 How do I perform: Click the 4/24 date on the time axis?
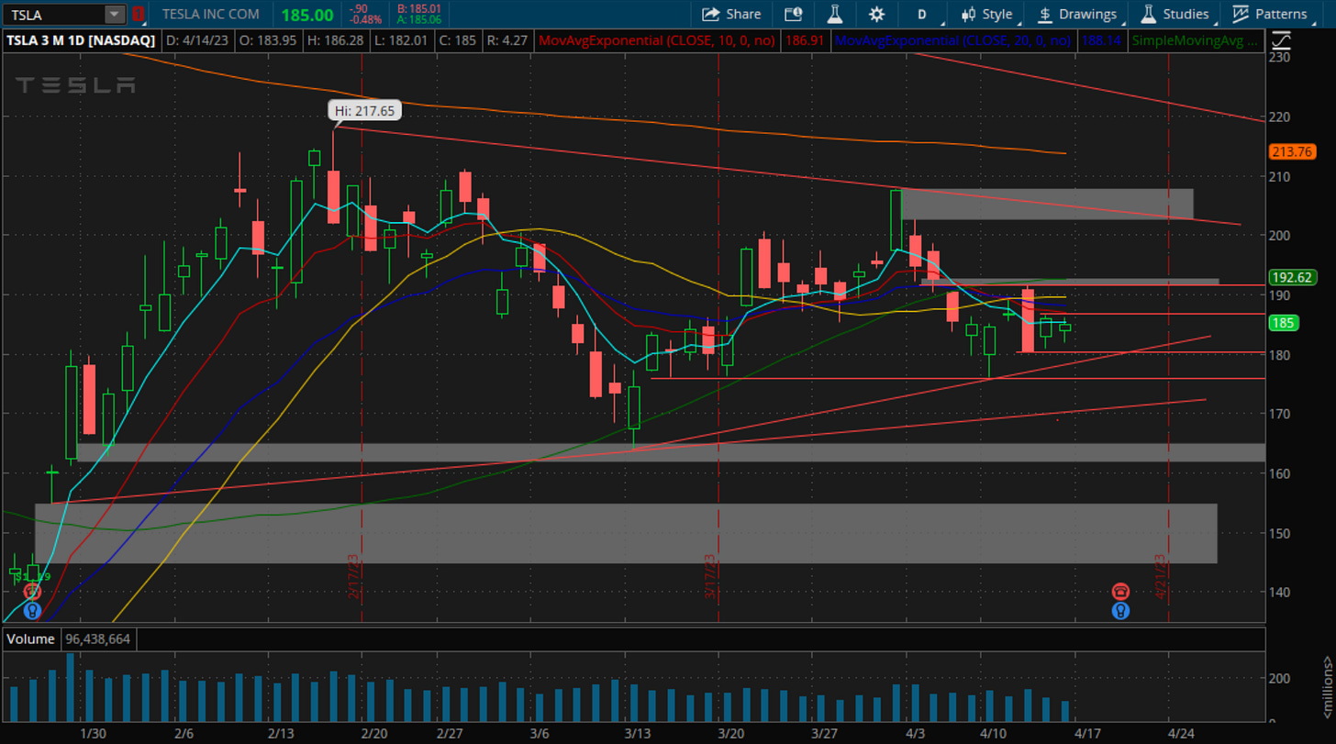point(1181,733)
